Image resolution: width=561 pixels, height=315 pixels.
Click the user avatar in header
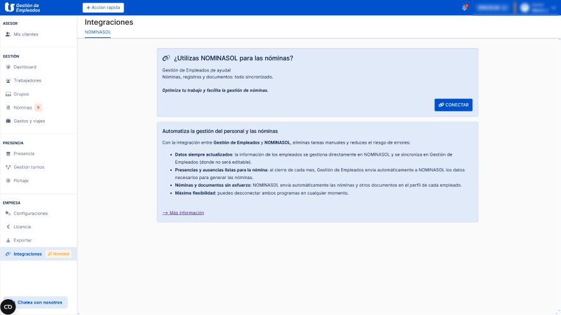tap(524, 8)
